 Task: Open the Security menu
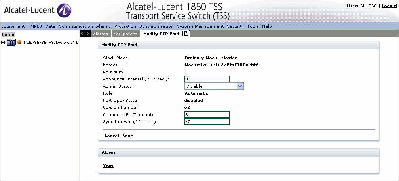[235, 26]
